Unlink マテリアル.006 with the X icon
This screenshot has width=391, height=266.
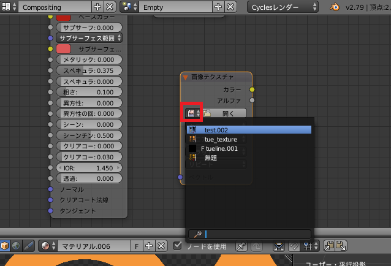tap(161, 246)
